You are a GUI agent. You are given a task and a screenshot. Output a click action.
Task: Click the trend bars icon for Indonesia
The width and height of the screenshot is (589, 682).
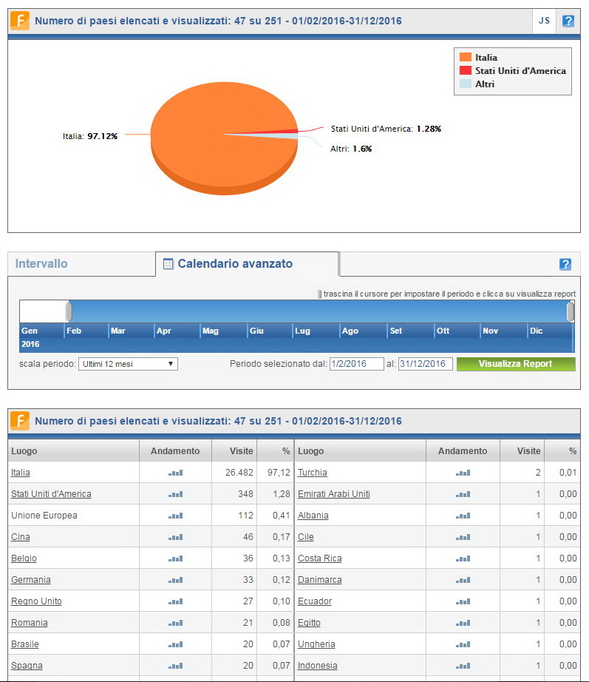[x=463, y=666]
